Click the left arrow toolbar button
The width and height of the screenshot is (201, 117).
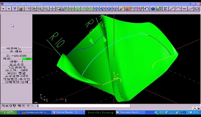pyautogui.click(x=3, y=9)
